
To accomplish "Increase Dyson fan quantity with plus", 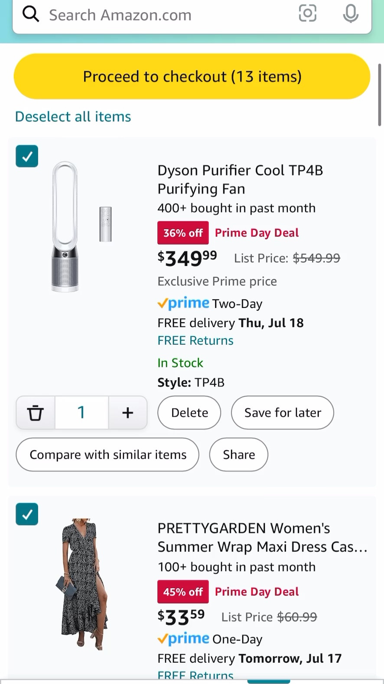I will tap(127, 412).
